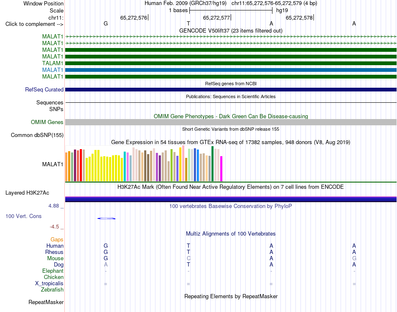The image size is (397, 312).
Task: Click the X_tropicalis species label
Action: click(x=49, y=284)
